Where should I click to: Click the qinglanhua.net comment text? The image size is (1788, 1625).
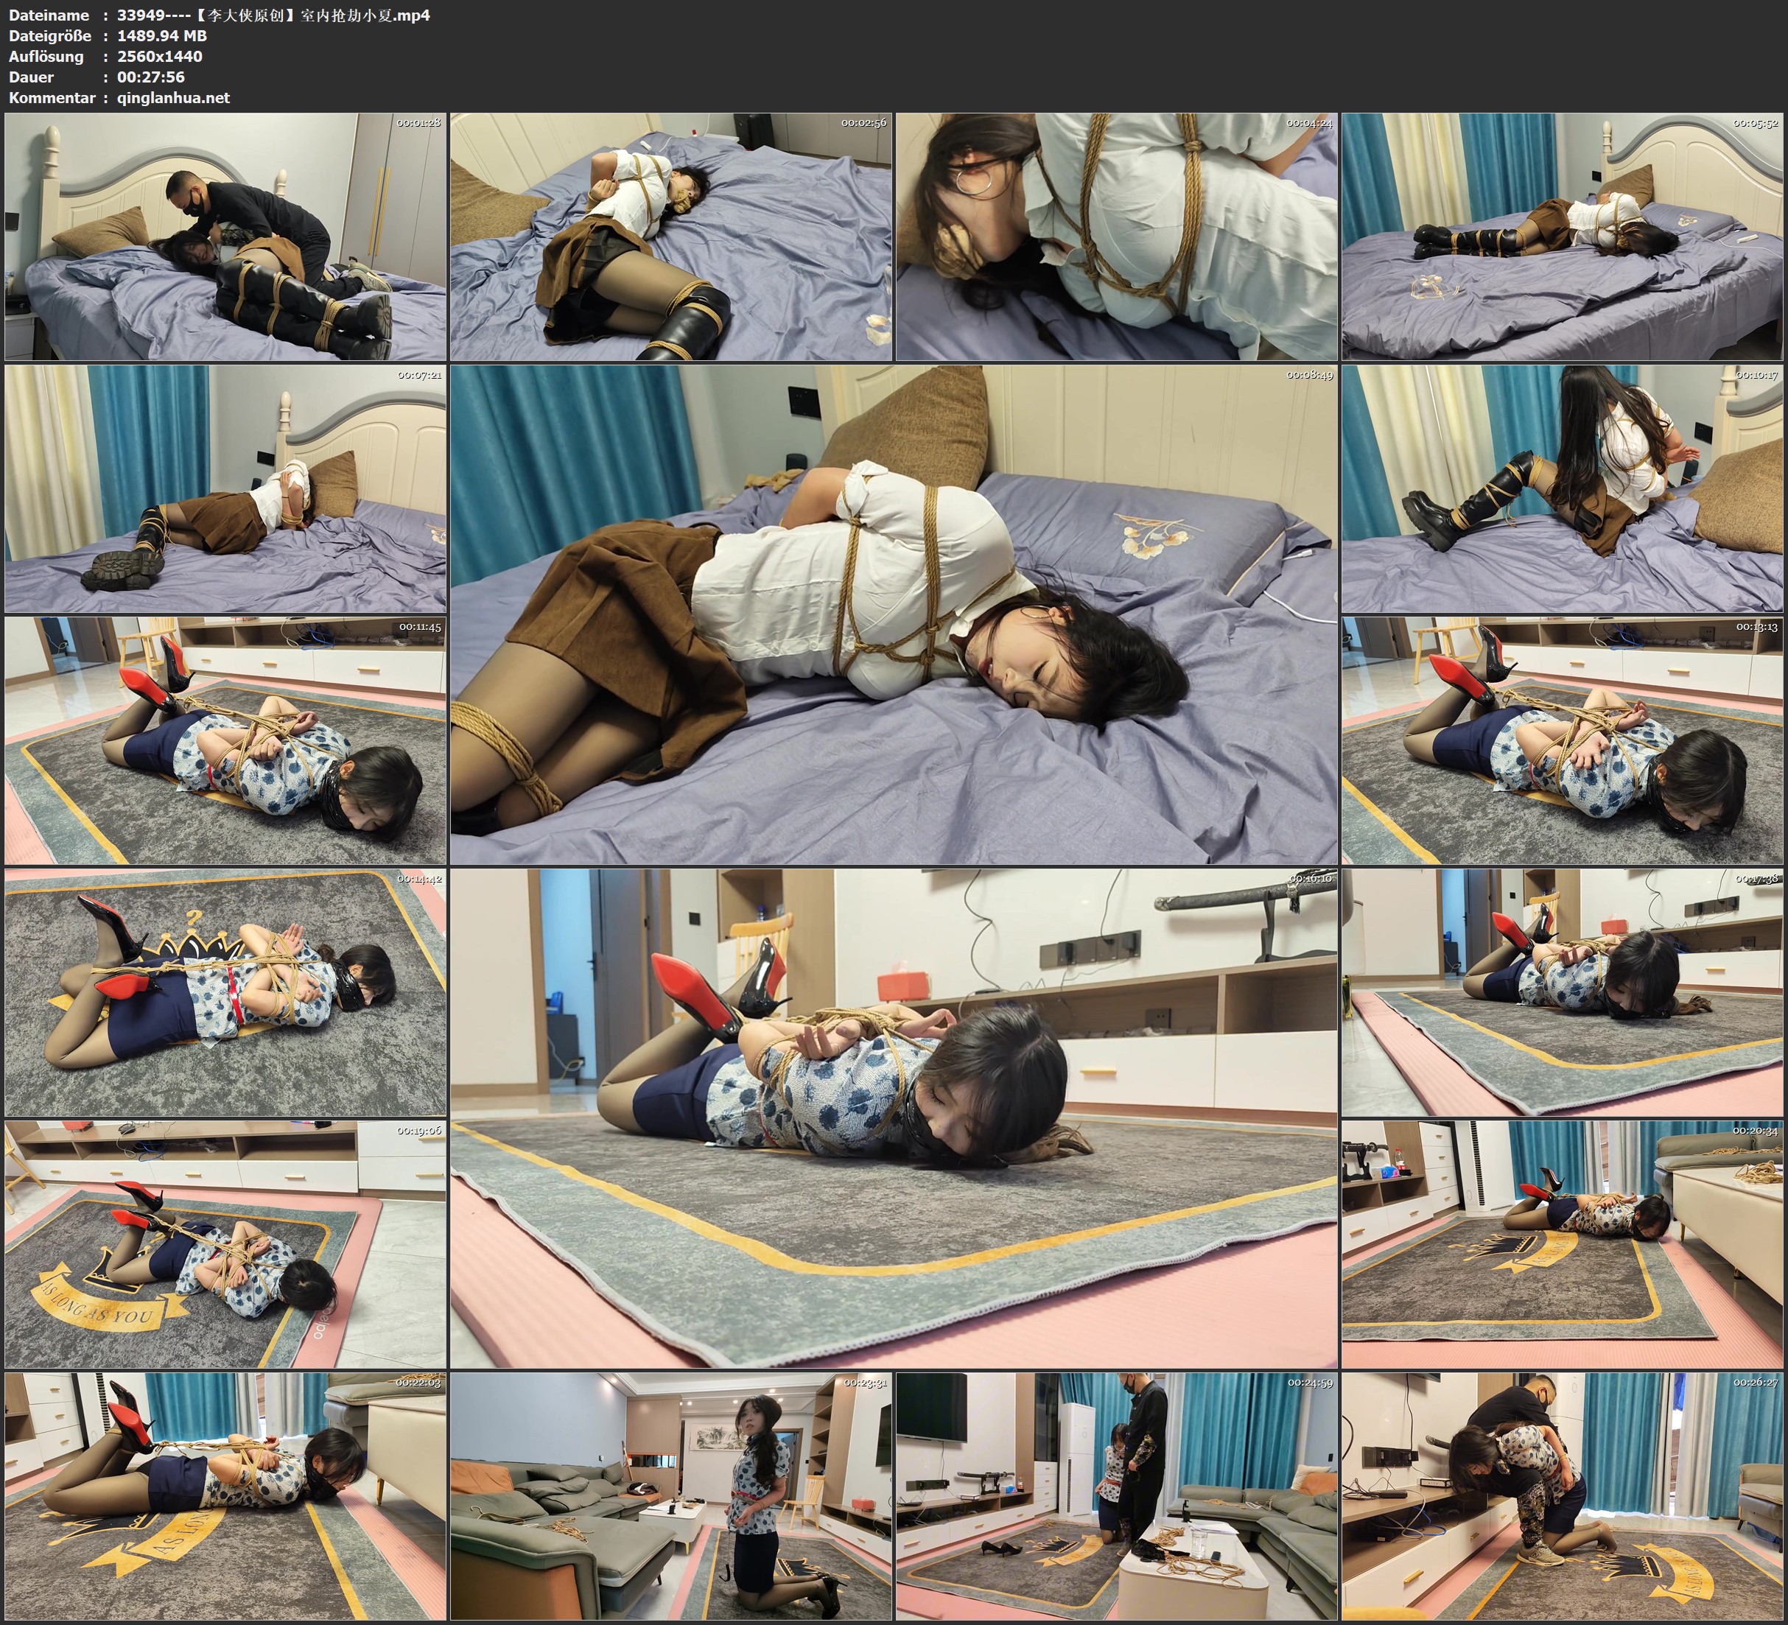pyautogui.click(x=173, y=97)
